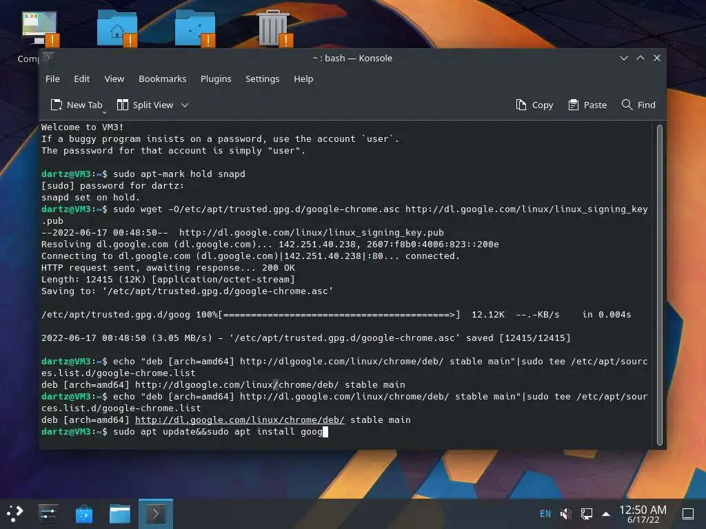Click the 'Length: 12415 (12K)' line
Viewport: 706px width, 529px height.
(168, 279)
